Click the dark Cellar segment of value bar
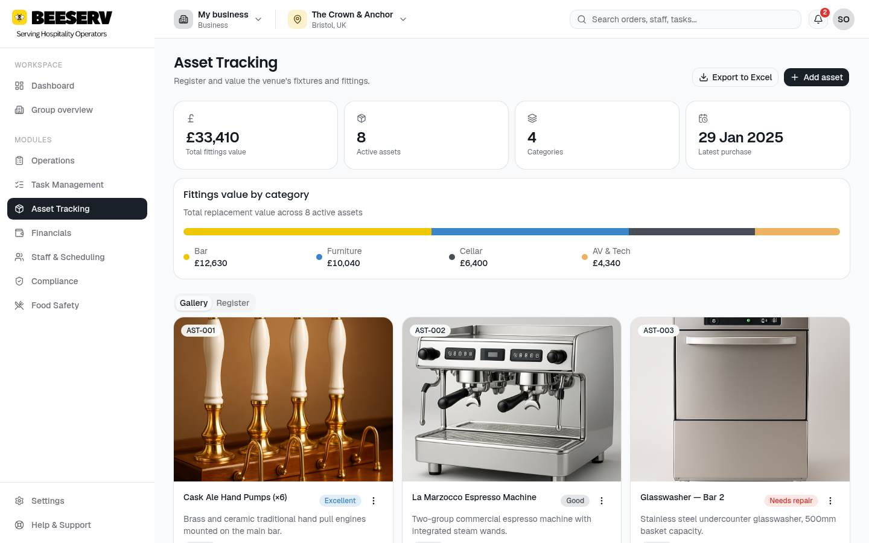 pyautogui.click(x=692, y=232)
